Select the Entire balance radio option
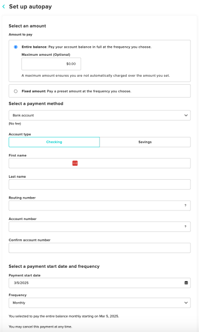The image size is (199, 332). coord(15,47)
